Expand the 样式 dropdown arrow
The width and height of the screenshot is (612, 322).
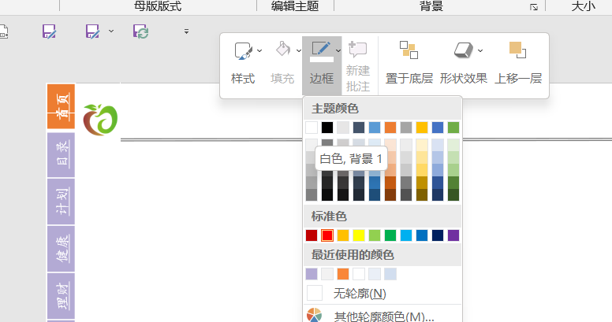(x=259, y=50)
